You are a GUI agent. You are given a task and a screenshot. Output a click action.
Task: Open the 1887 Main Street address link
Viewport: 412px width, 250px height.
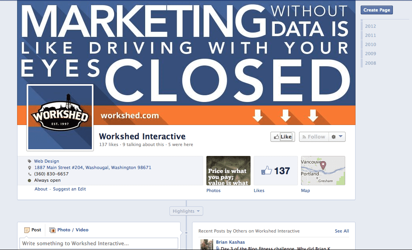pos(93,167)
